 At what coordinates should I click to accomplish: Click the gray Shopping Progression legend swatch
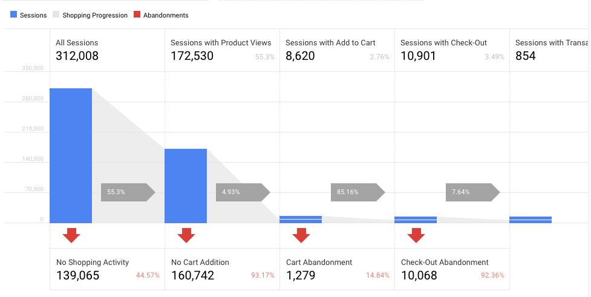(x=56, y=15)
